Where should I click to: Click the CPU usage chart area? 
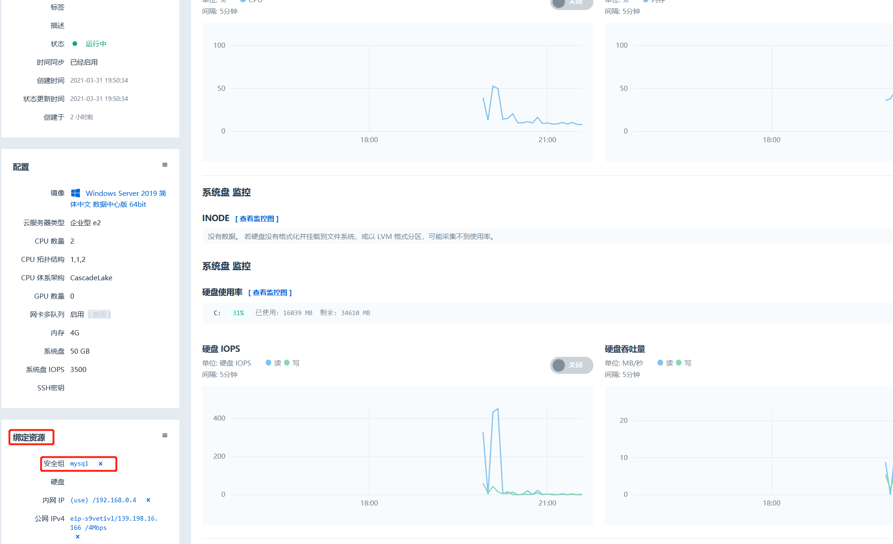pos(397,92)
